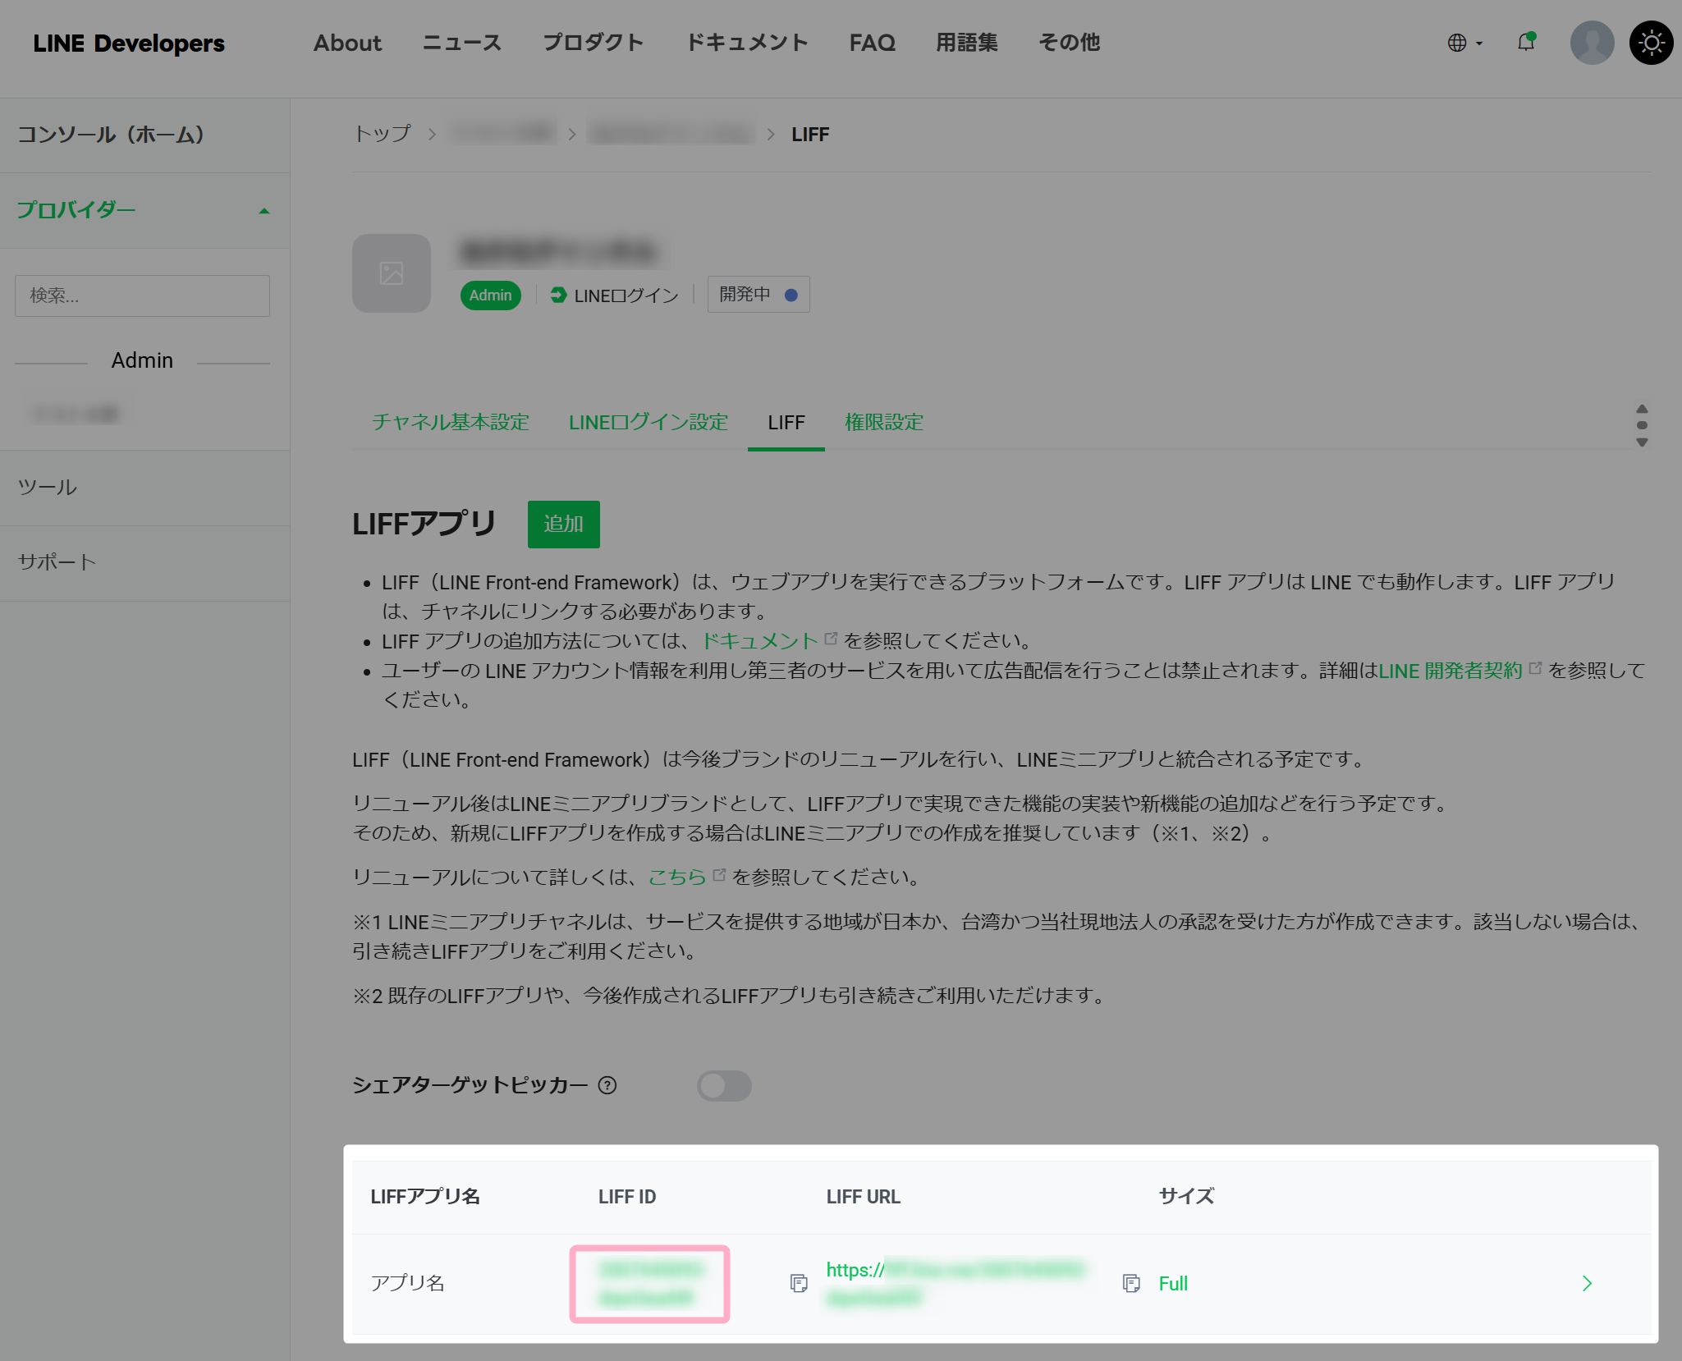
Task: Open the こちら renewal link
Action: (677, 878)
